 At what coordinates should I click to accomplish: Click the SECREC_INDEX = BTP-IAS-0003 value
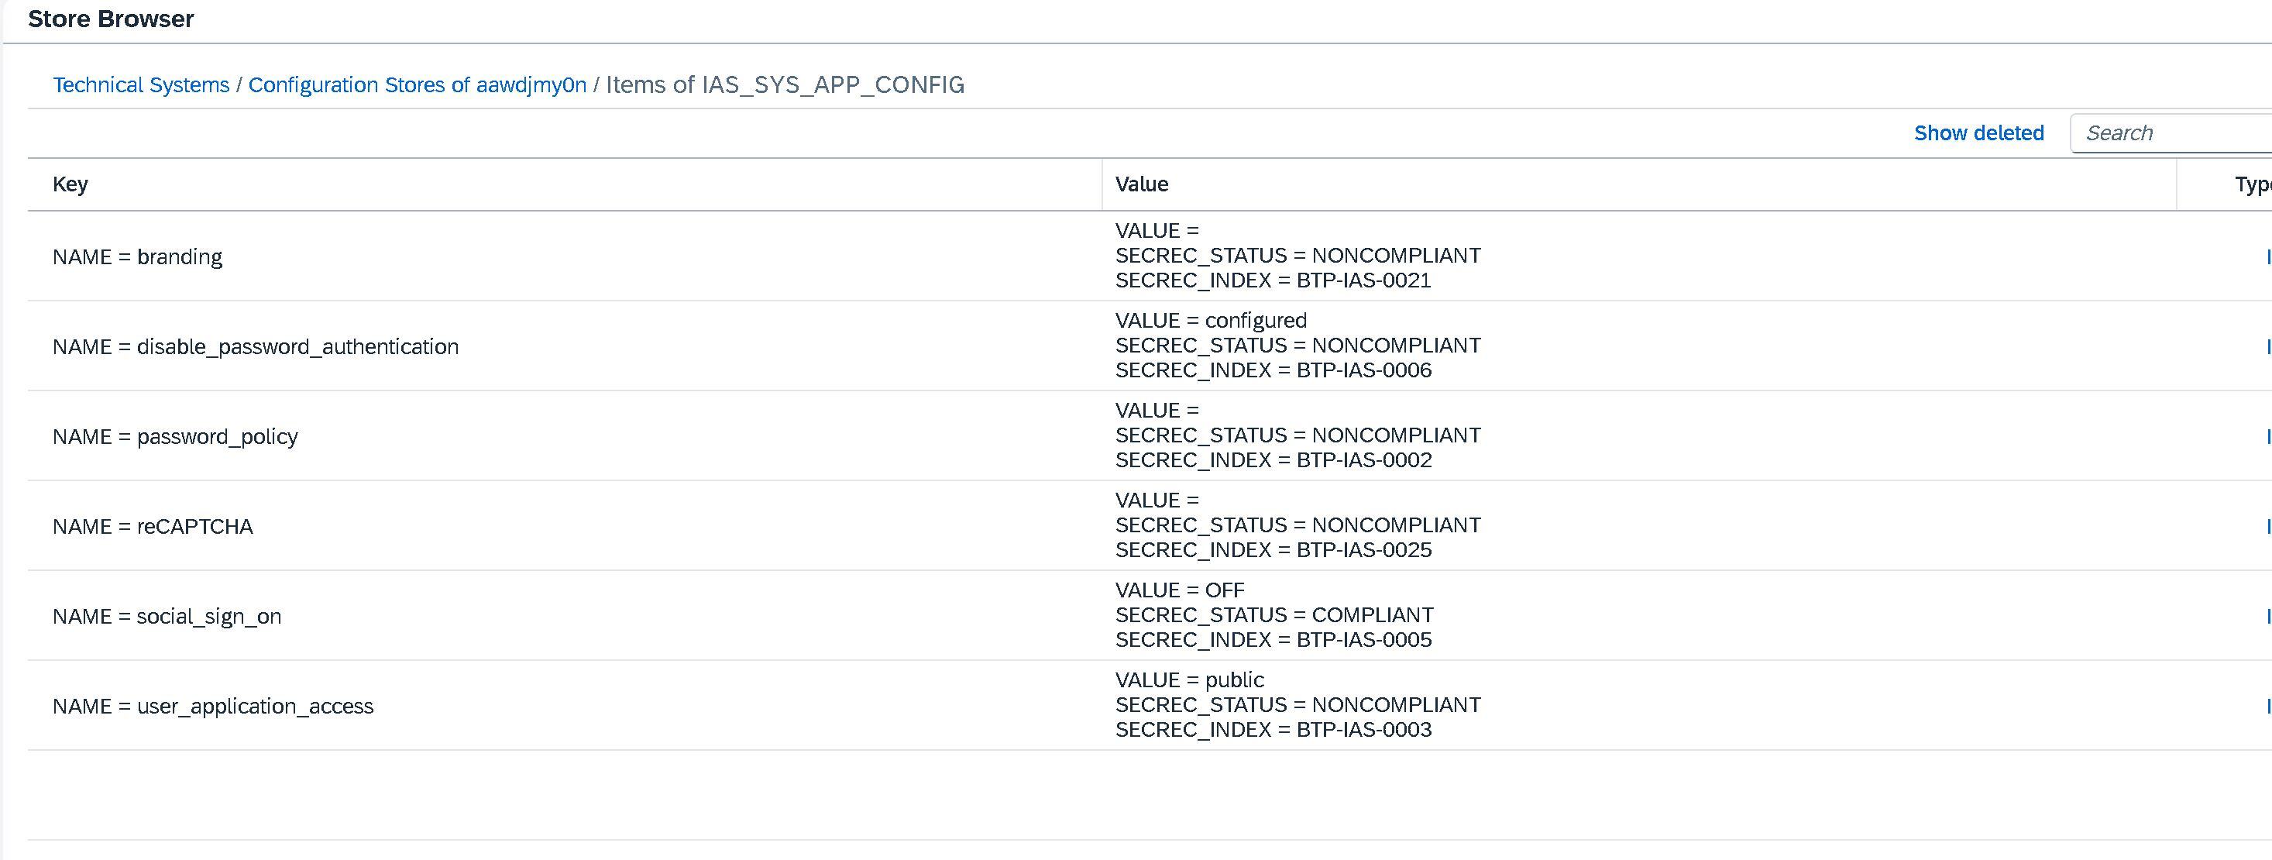(1273, 731)
